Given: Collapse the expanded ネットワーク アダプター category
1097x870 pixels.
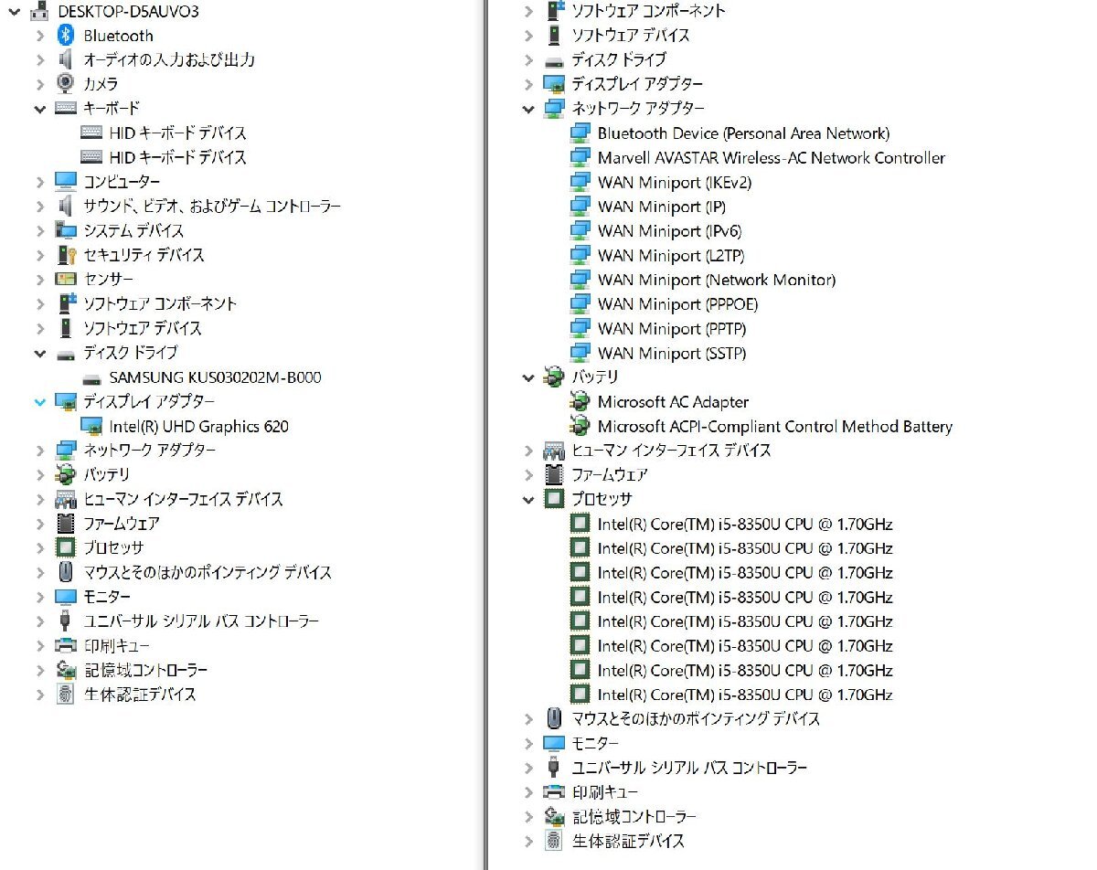Looking at the screenshot, I should [x=528, y=109].
